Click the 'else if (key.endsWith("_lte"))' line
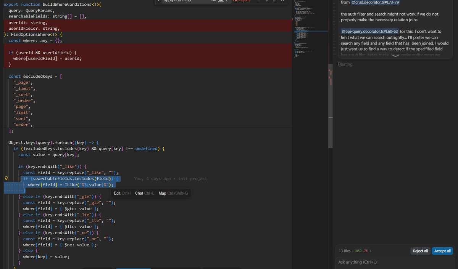Viewport: 458px width, 269px height. point(60,215)
